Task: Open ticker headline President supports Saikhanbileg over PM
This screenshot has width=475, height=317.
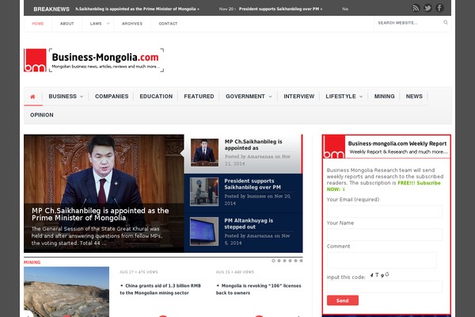Action: click(x=280, y=9)
